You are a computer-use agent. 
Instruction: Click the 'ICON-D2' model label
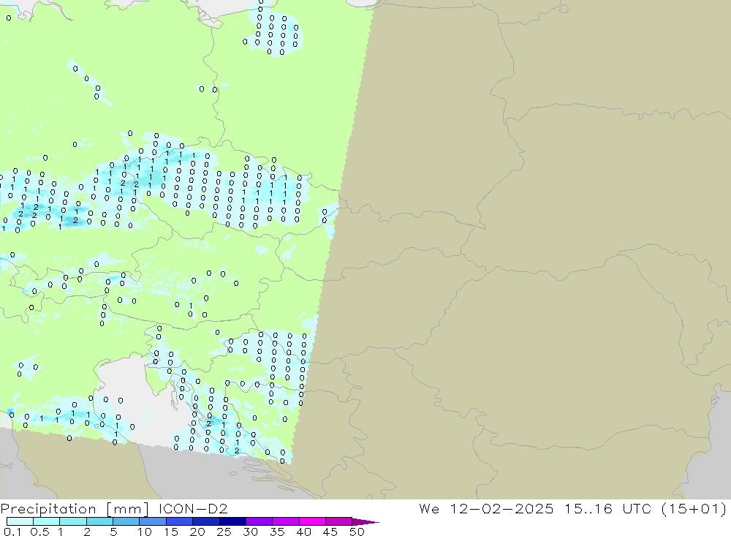point(193,508)
